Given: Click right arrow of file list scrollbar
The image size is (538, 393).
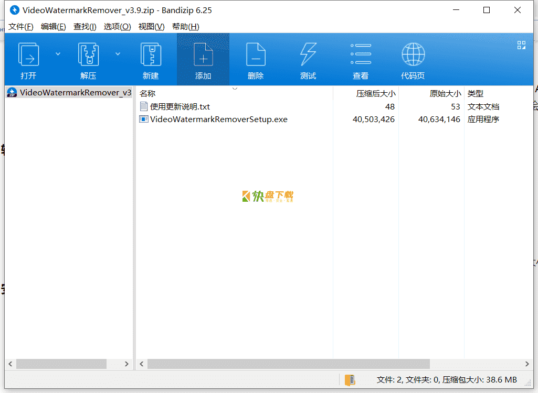Looking at the screenshot, I should pyautogui.click(x=527, y=364).
